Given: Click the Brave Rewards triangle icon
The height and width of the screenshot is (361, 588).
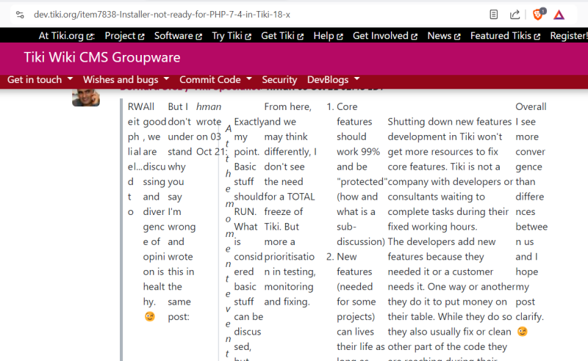Looking at the screenshot, I should 559,15.
